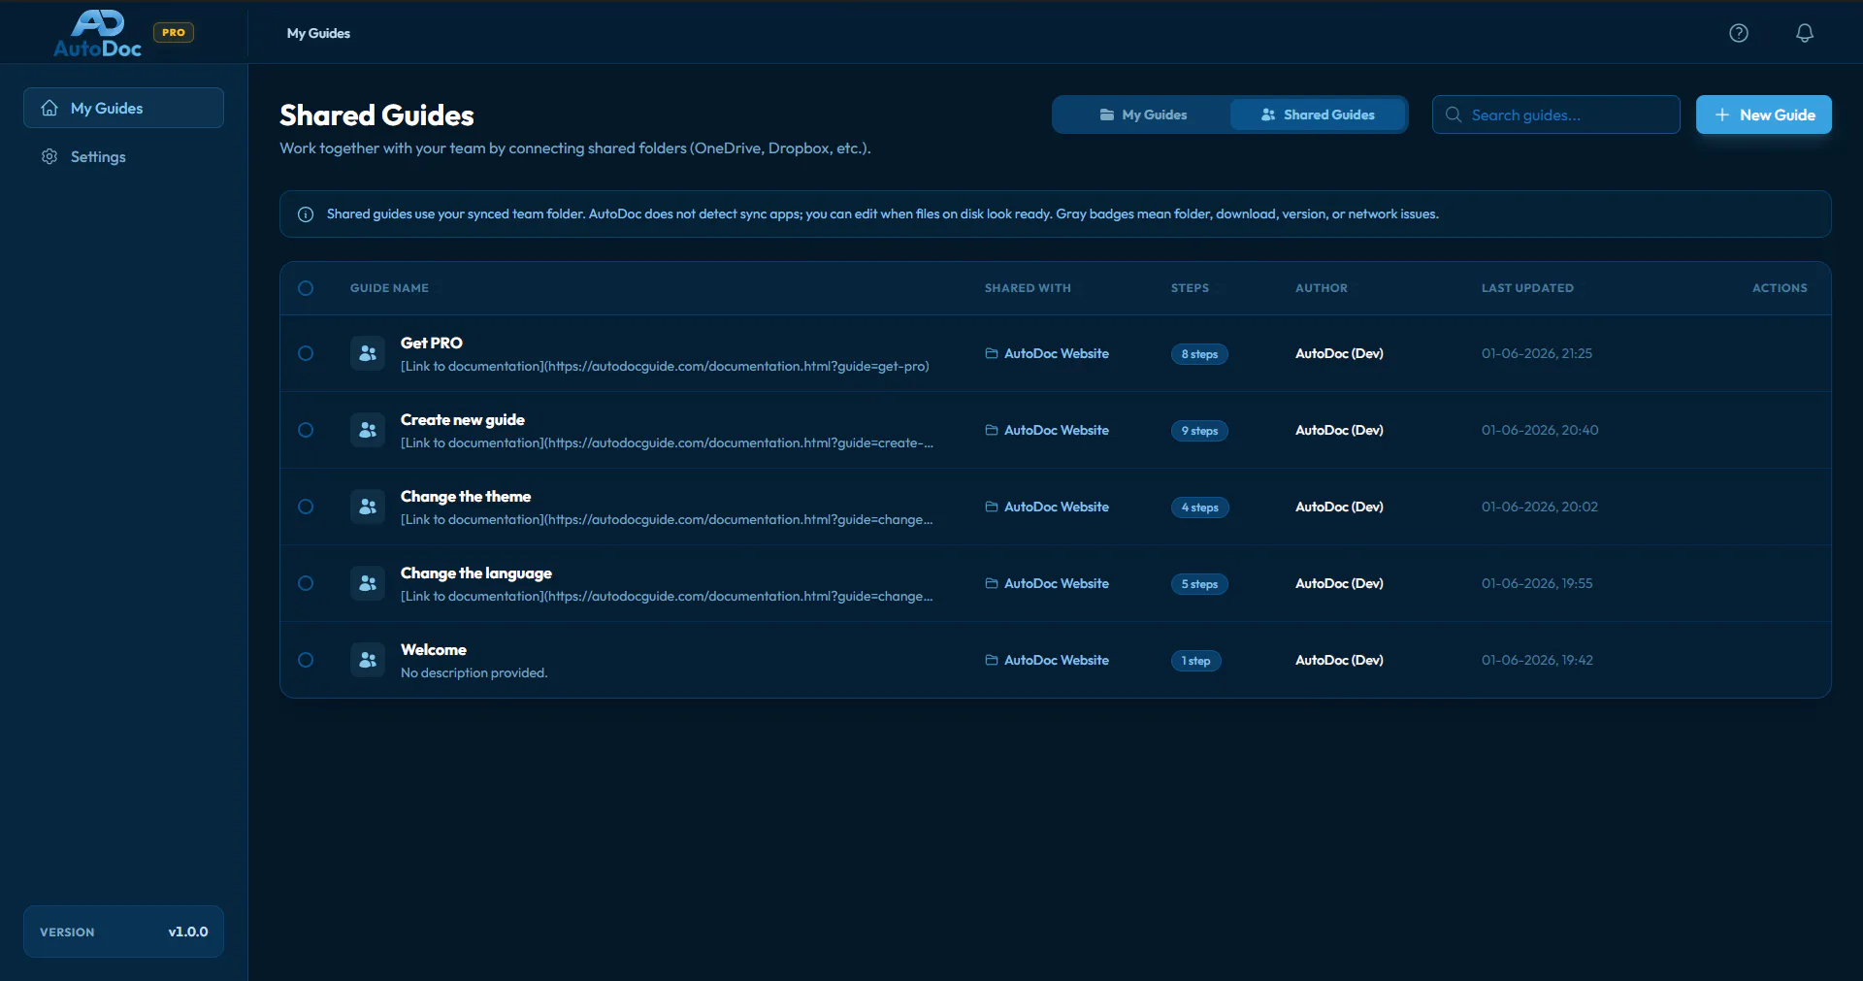
Task: Focus the Search guides input field
Action: click(x=1556, y=114)
